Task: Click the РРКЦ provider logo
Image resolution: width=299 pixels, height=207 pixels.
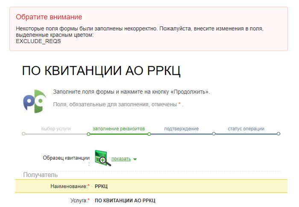Action: click(35, 101)
